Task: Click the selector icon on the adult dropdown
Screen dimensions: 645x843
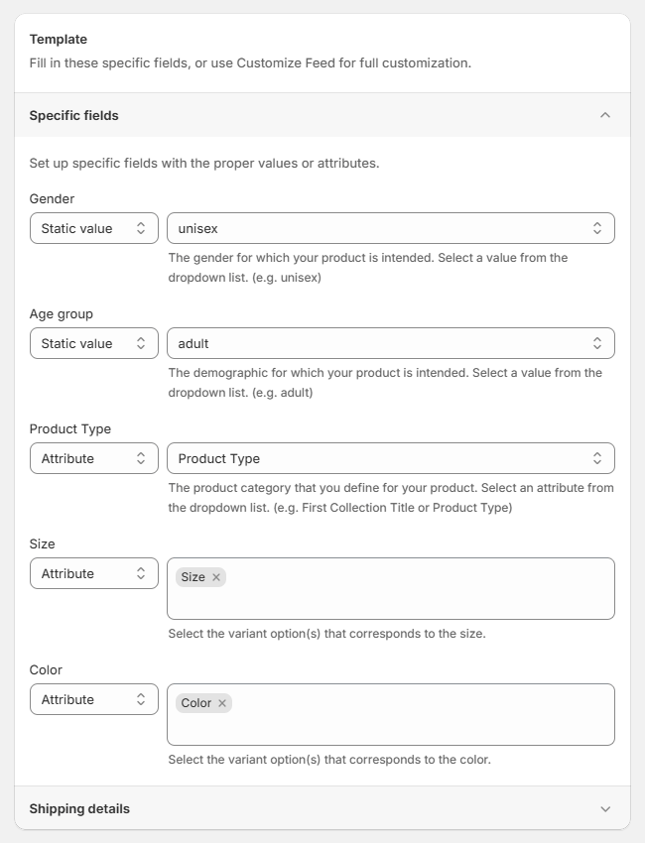Action: point(596,342)
